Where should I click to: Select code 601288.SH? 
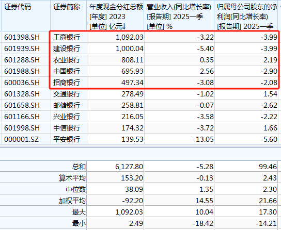pyautogui.click(x=22, y=60)
